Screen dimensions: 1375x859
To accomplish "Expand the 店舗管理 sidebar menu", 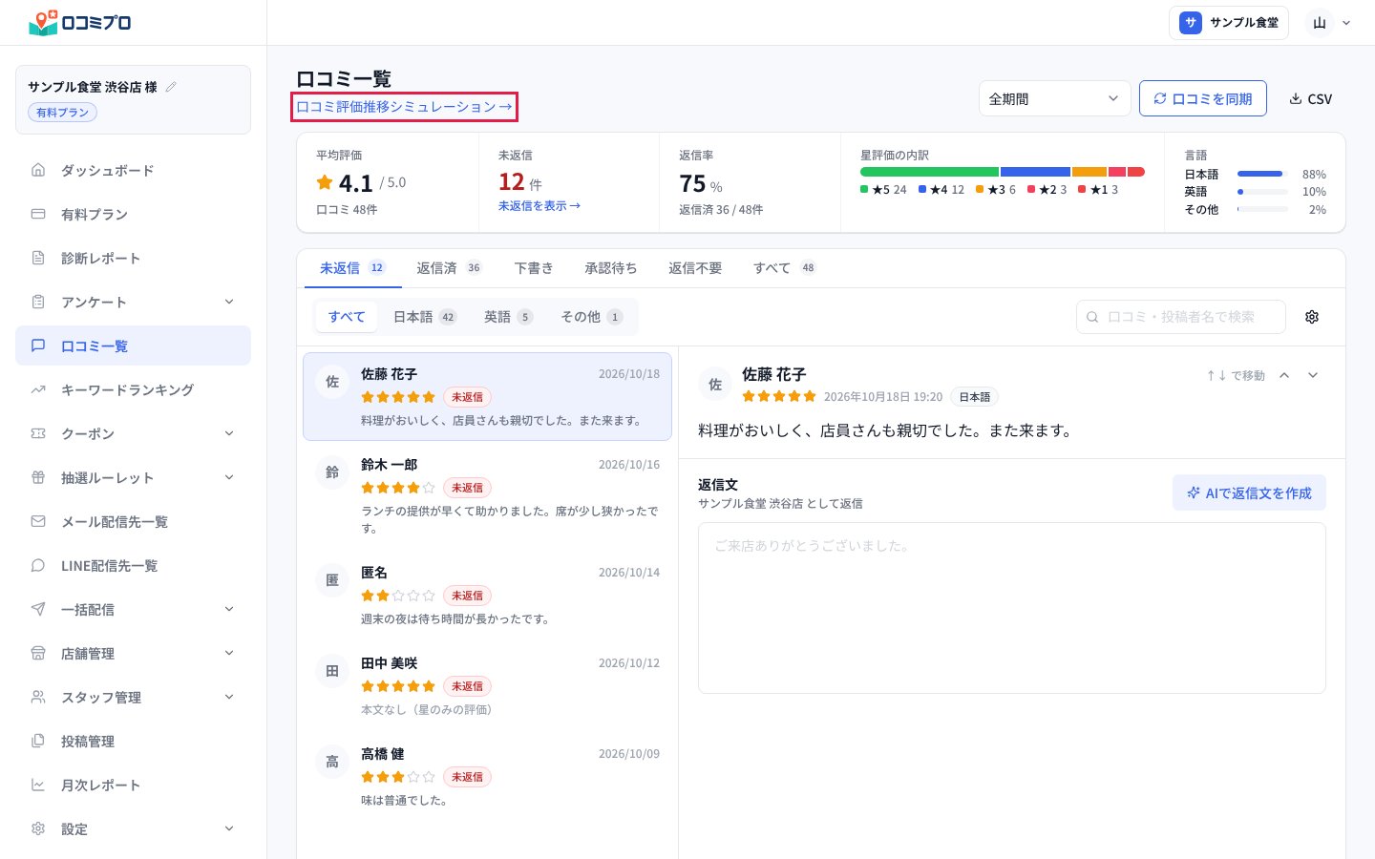I will (133, 653).
